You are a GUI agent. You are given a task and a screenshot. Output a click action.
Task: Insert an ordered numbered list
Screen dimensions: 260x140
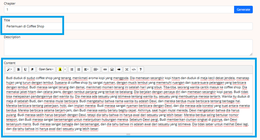click(79, 69)
